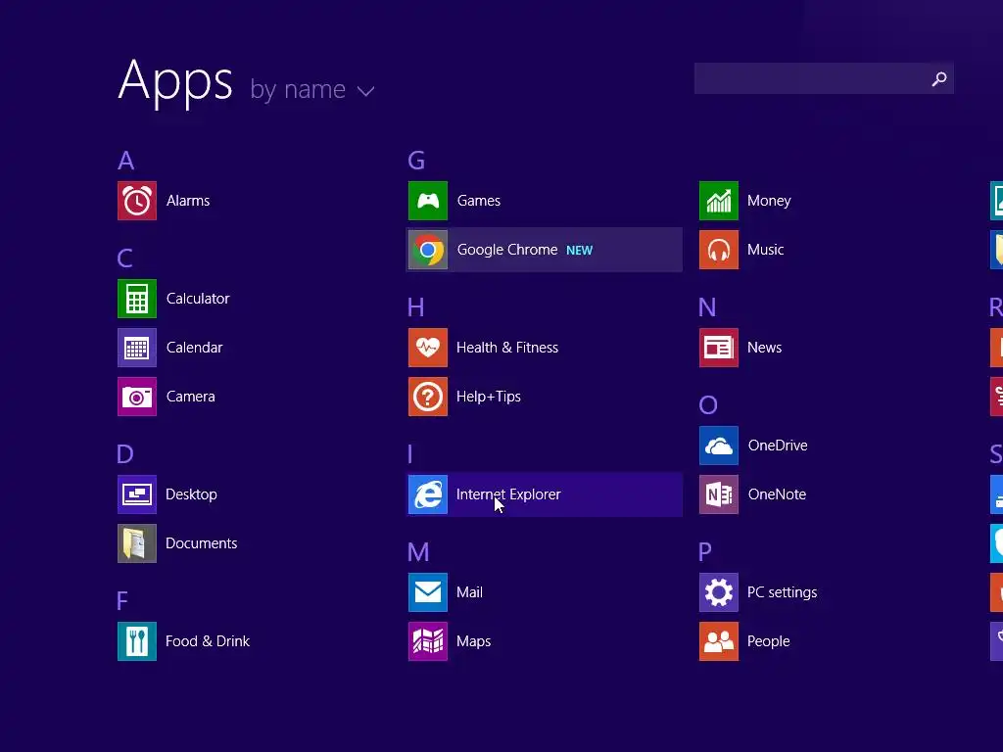Click the 'People' label text
Screen dimensions: 1003x752
click(x=768, y=641)
